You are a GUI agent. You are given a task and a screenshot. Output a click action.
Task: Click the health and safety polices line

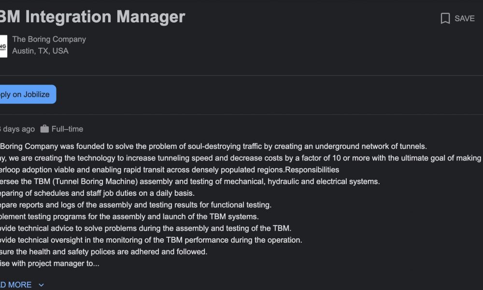pyautogui.click(x=104, y=251)
